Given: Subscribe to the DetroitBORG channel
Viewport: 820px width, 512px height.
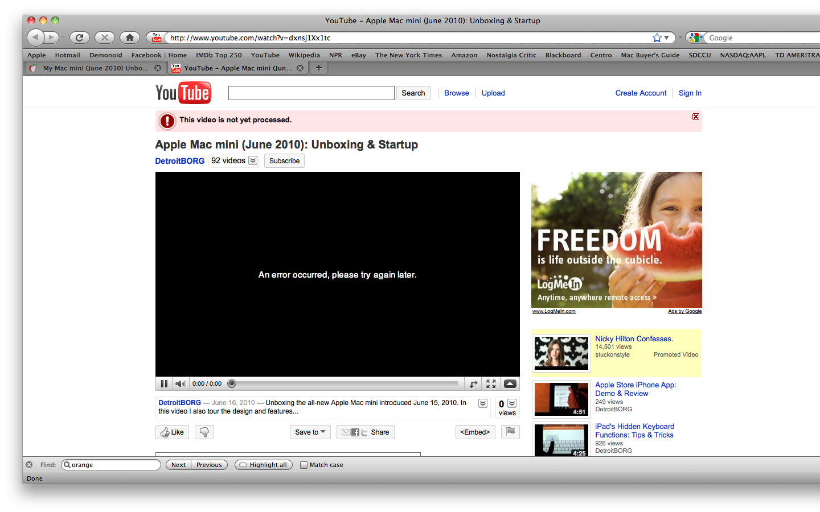Looking at the screenshot, I should [284, 161].
